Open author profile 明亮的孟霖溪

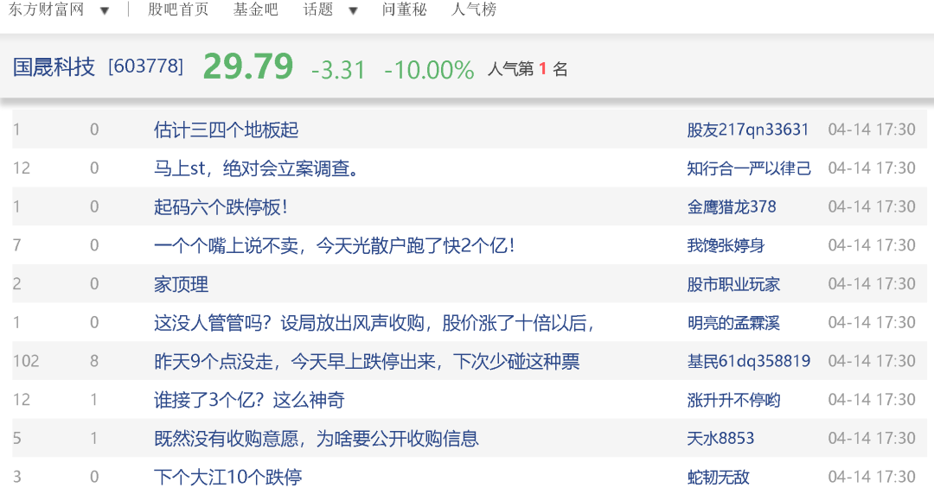[733, 323]
